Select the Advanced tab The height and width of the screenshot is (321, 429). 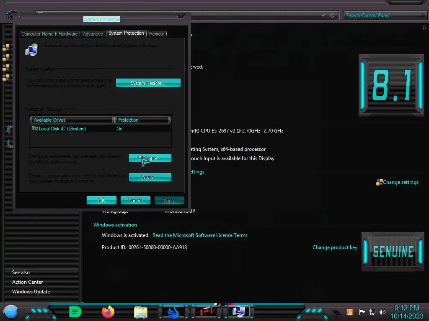click(93, 34)
